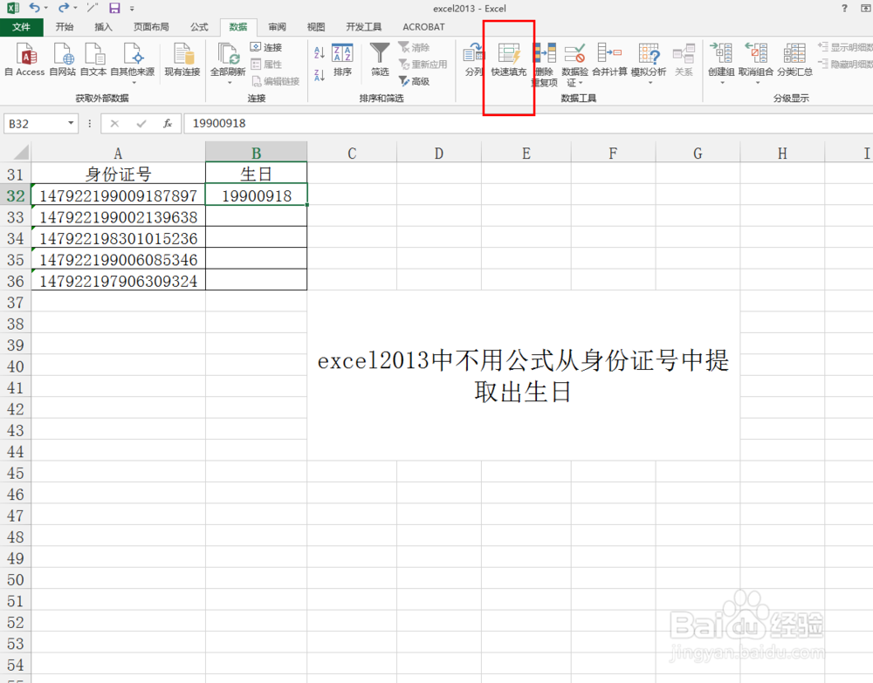
Task: Open the 数据验证 dropdown arrow
Action: click(581, 81)
